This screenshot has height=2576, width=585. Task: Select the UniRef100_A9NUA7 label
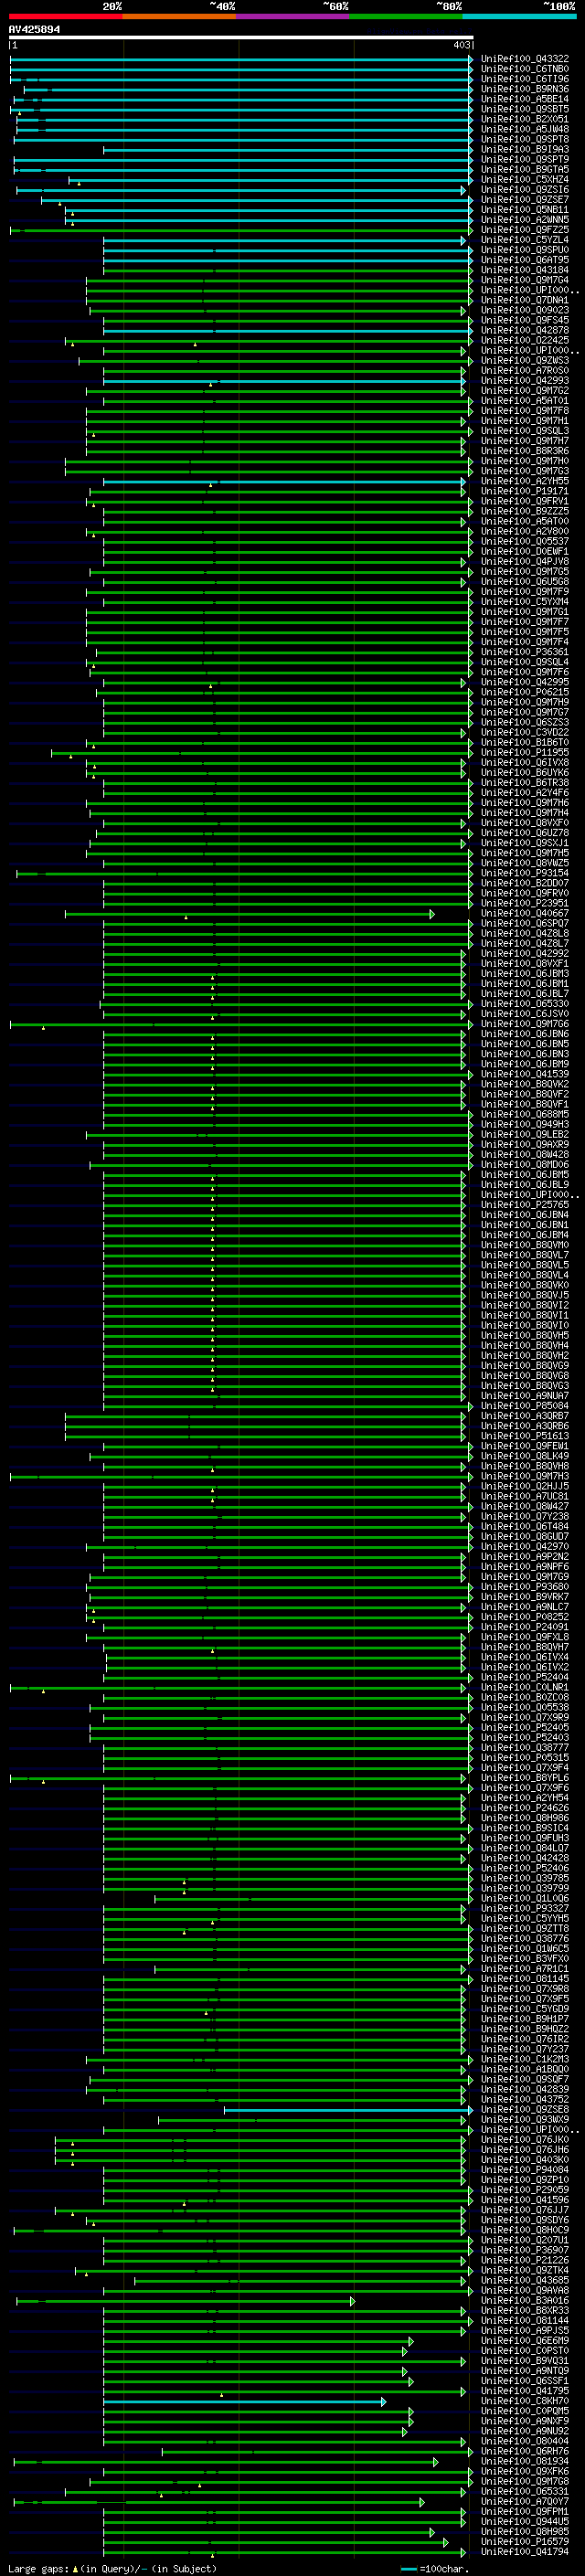[x=524, y=1396]
